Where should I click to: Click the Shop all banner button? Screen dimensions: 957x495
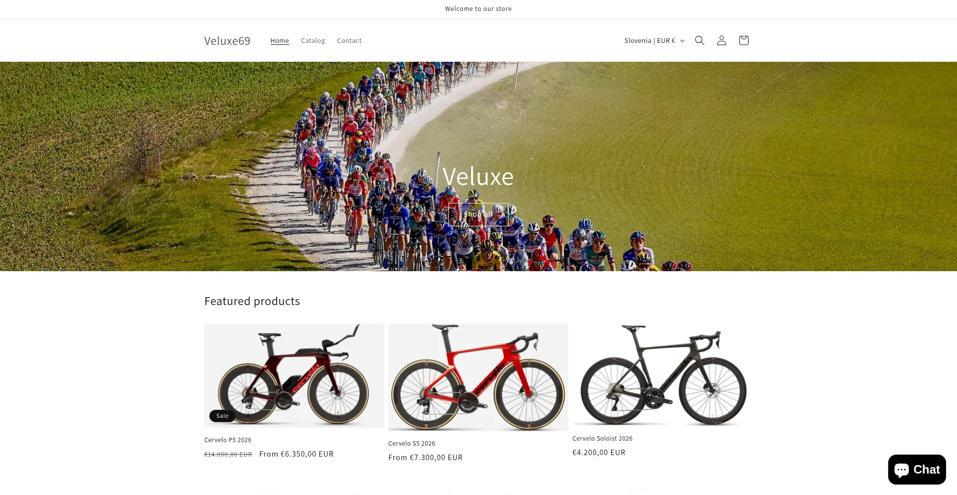pyautogui.click(x=478, y=214)
